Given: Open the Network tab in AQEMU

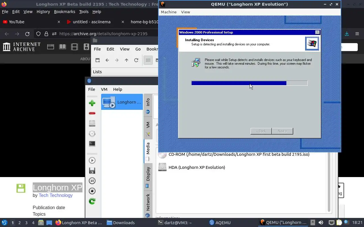Looking at the screenshot, I should pyautogui.click(x=148, y=205).
